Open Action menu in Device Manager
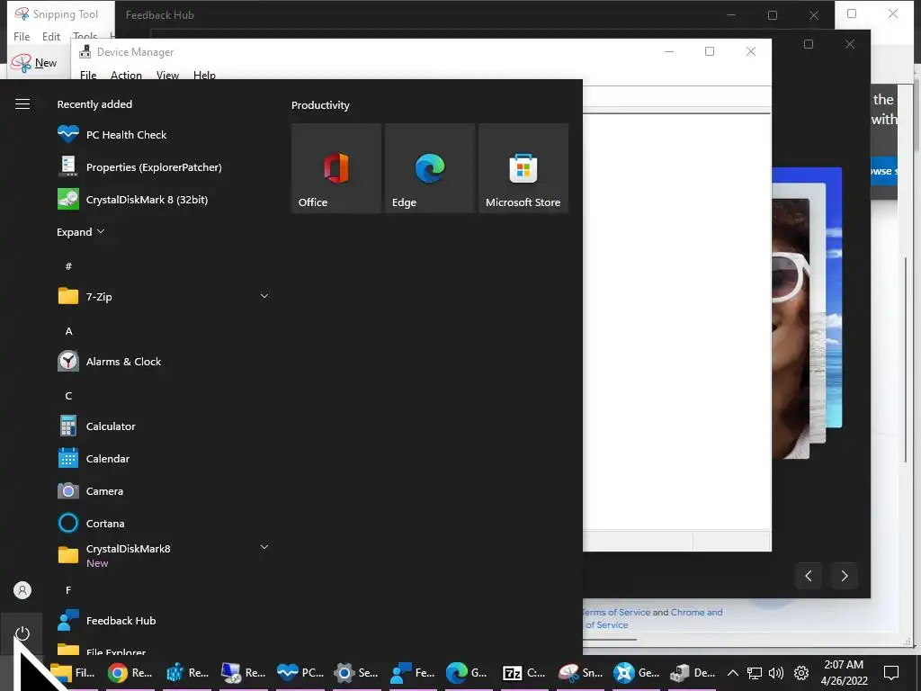921x691 pixels. tap(126, 75)
